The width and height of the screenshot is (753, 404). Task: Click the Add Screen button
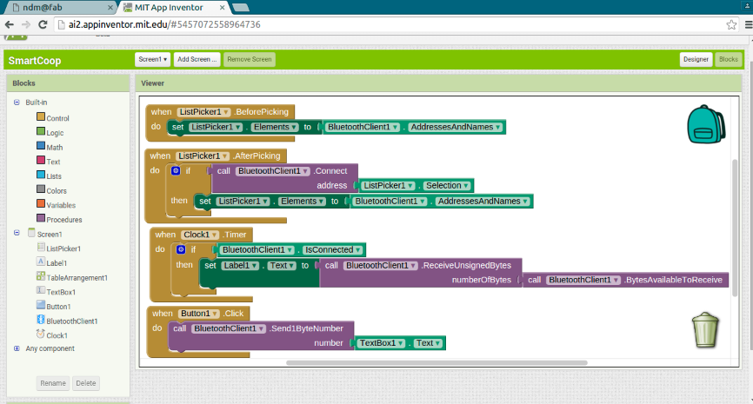click(197, 59)
